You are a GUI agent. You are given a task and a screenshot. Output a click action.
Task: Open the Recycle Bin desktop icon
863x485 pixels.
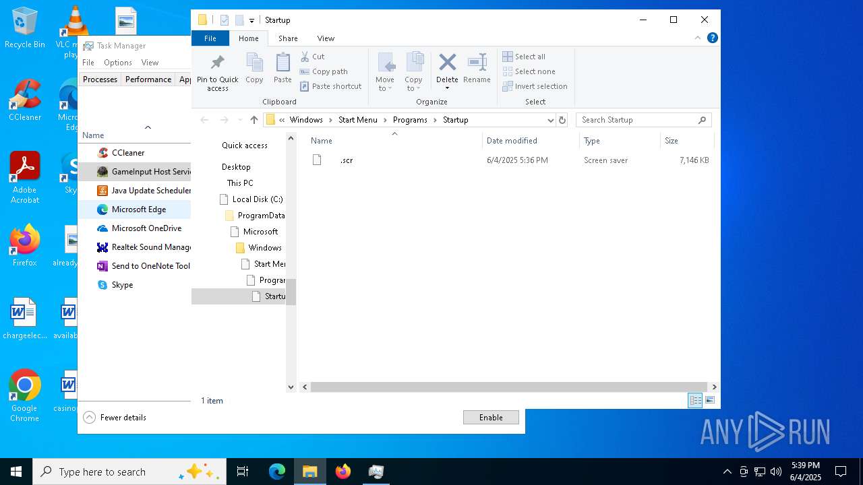[25, 28]
